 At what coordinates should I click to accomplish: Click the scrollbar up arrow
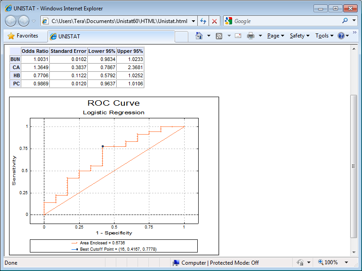pyautogui.click(x=354, y=49)
